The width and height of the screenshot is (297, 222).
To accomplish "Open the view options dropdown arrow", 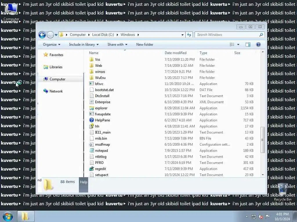I will 238,45.
